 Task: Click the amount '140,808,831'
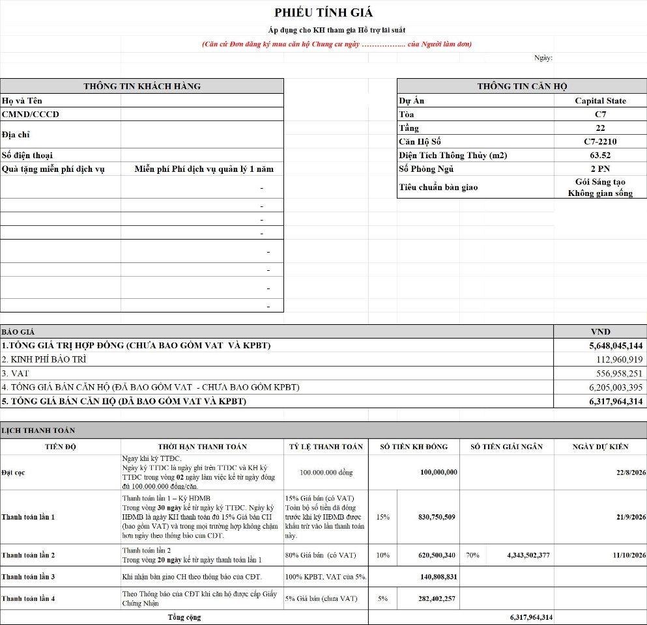[x=439, y=577]
